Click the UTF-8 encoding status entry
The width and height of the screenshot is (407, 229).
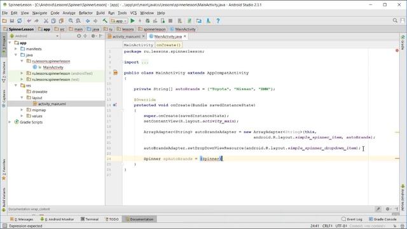click(341, 226)
